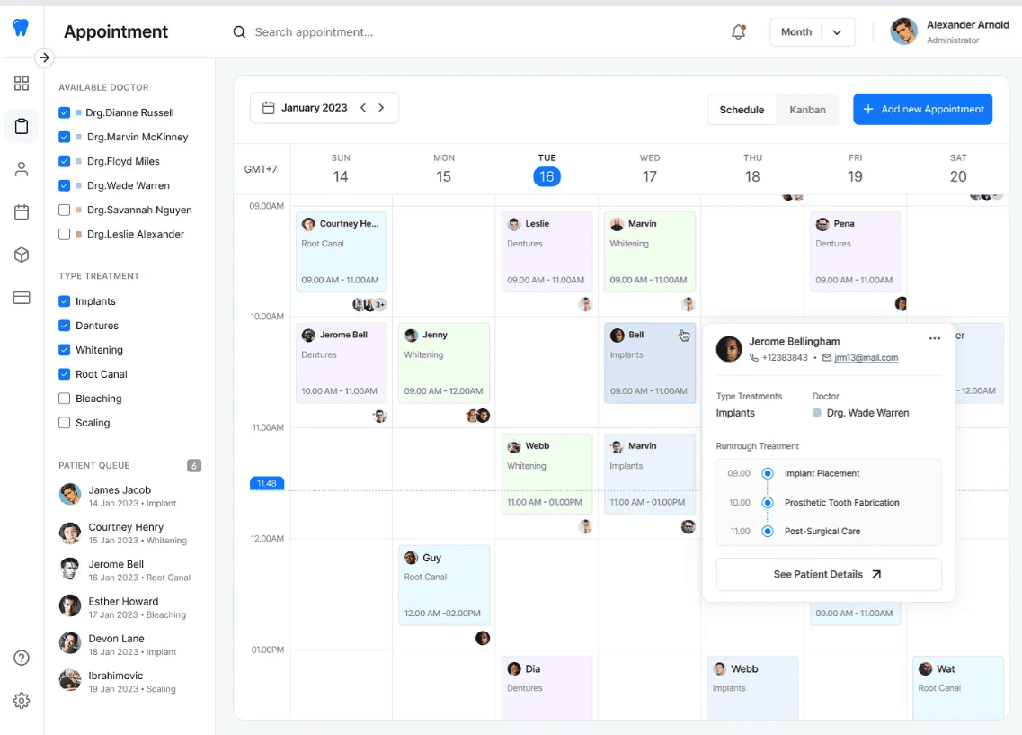
Task: Select the Schedule tab
Action: [742, 110]
